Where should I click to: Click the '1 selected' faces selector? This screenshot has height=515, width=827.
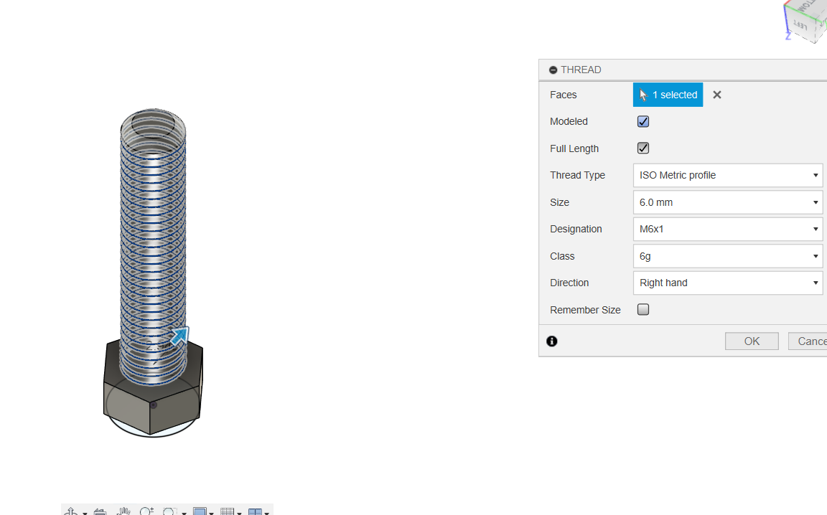668,95
